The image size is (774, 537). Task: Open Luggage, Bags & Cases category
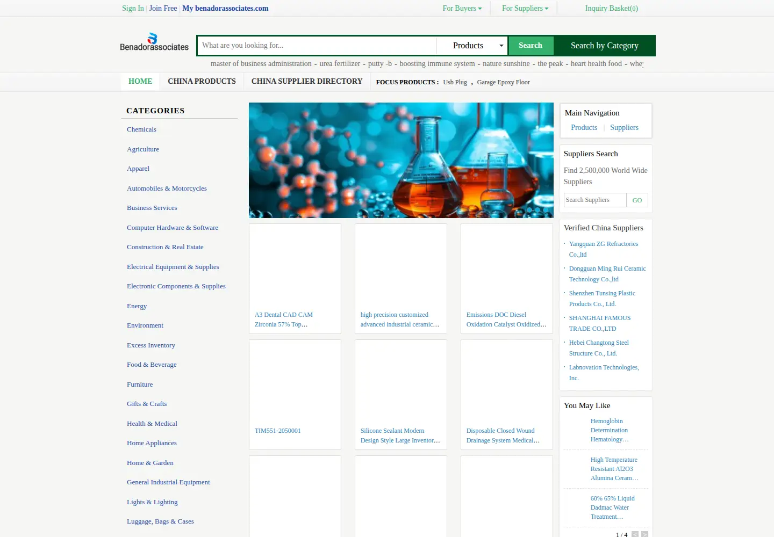[160, 521]
